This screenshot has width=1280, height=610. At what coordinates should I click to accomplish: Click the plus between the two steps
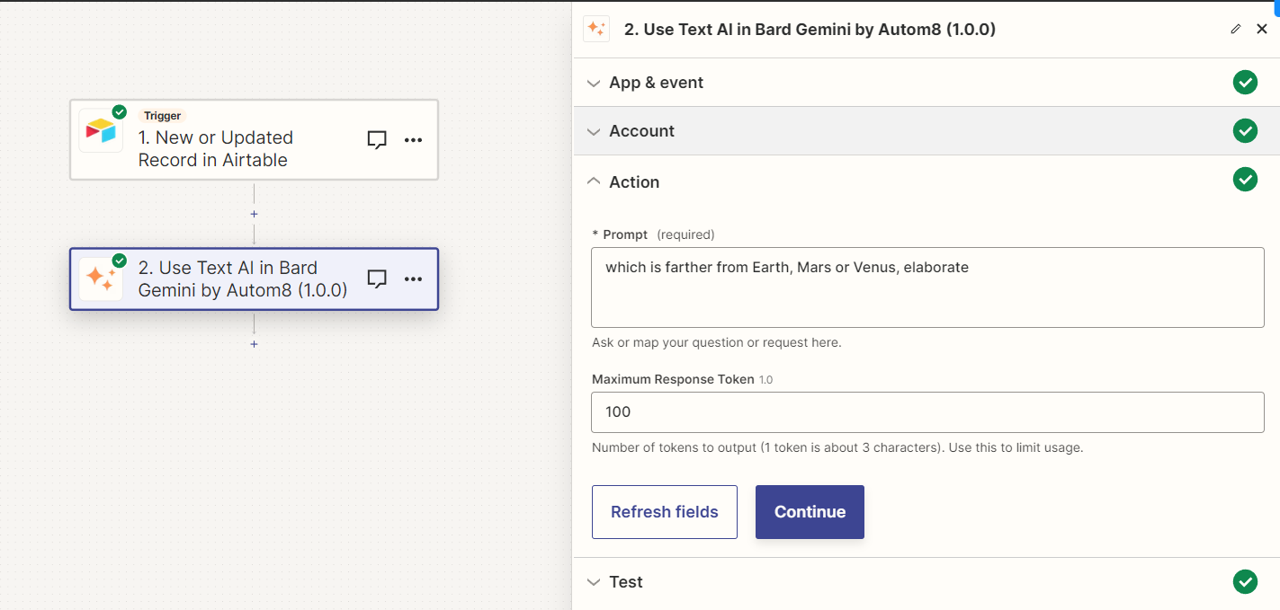coord(254,214)
